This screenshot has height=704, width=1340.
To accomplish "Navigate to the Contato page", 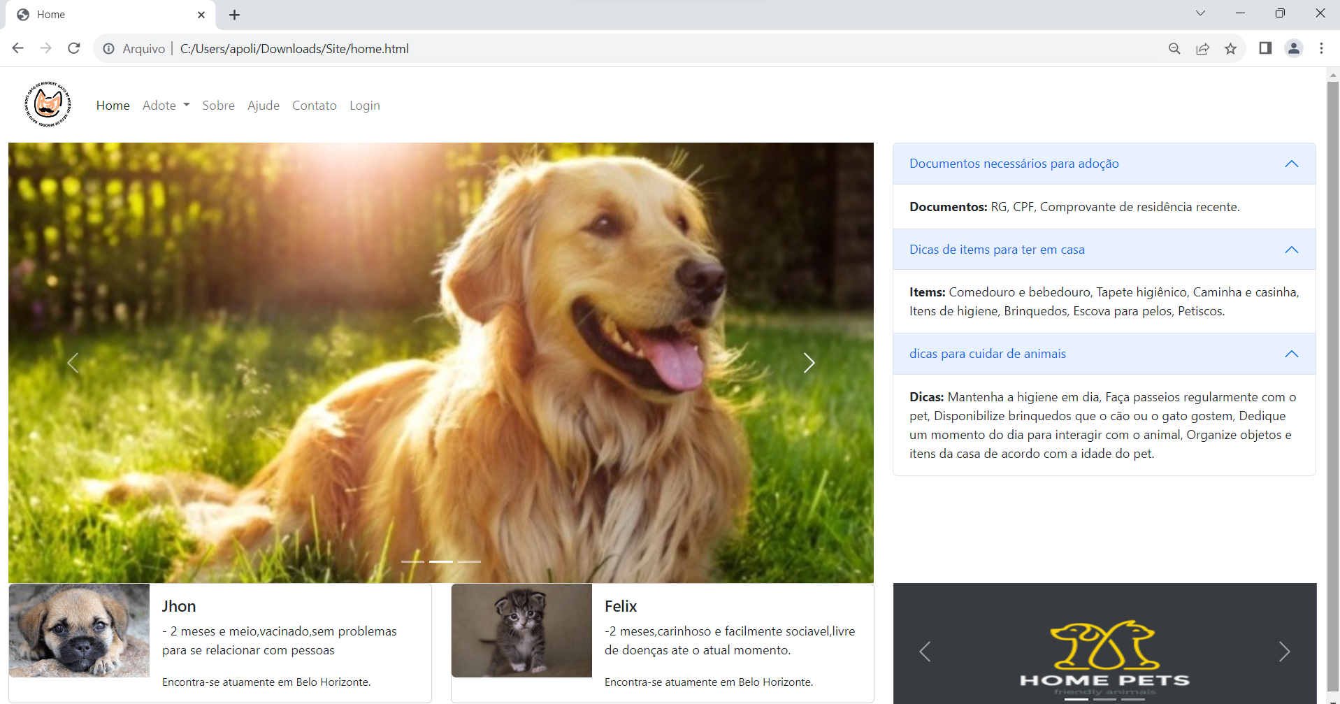I will [314, 106].
